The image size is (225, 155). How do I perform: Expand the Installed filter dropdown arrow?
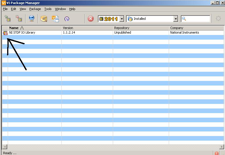(176, 19)
